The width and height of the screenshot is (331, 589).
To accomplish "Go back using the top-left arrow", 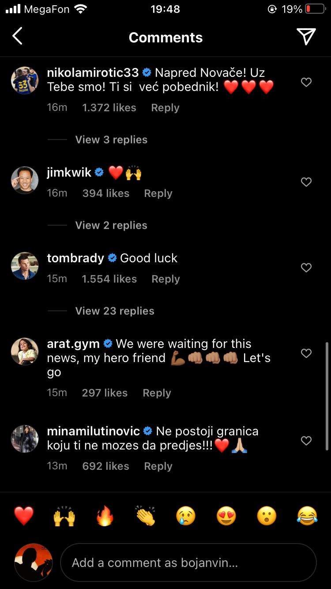I will click(x=18, y=37).
